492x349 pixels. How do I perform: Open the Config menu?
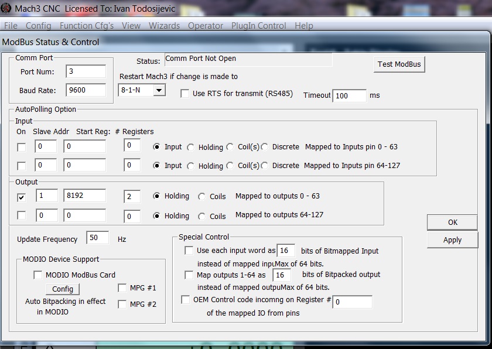pyautogui.click(x=38, y=26)
